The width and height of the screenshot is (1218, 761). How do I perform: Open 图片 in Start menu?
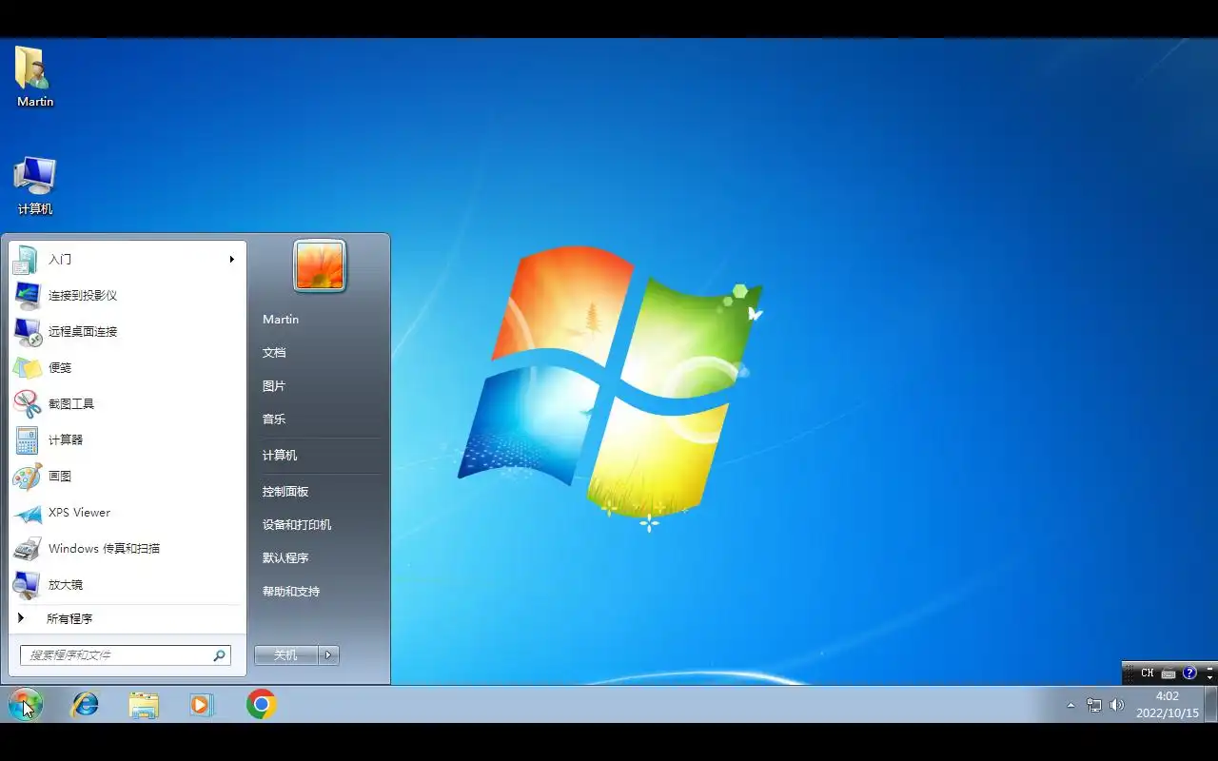pyautogui.click(x=274, y=385)
